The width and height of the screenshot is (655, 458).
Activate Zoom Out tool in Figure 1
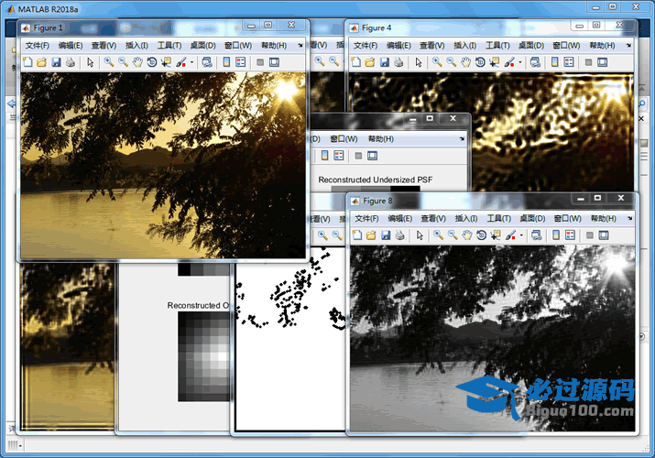coord(123,62)
